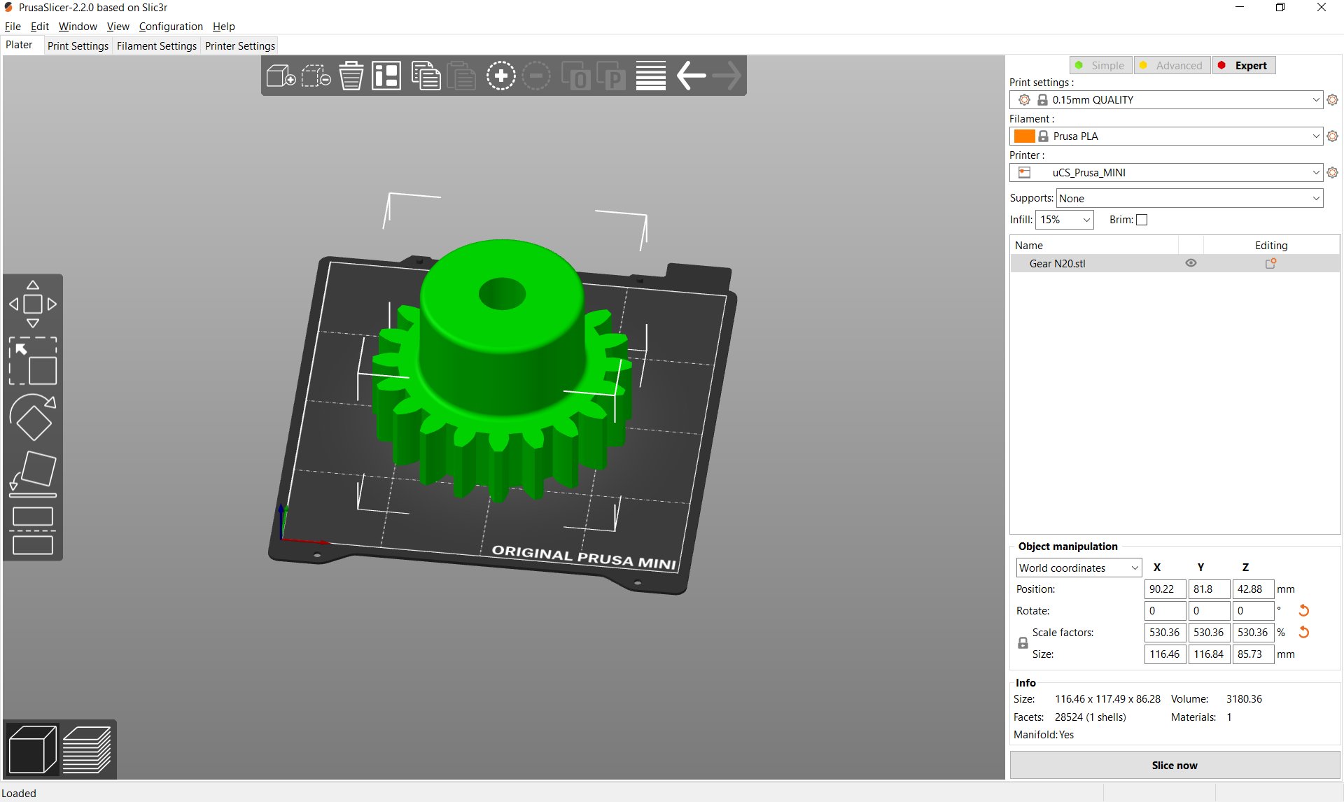1344x802 pixels.
Task: Select the Cut tool
Action: coord(33,530)
